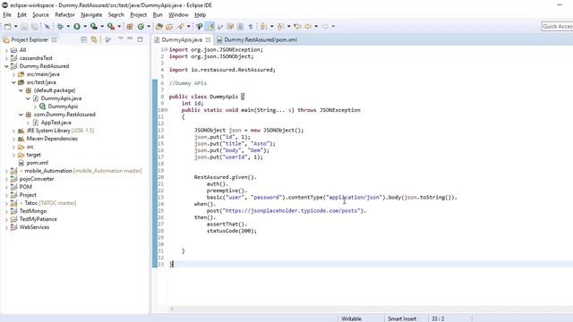Expand Maven Dependencies node
This screenshot has width=573, height=322.
point(13,139)
